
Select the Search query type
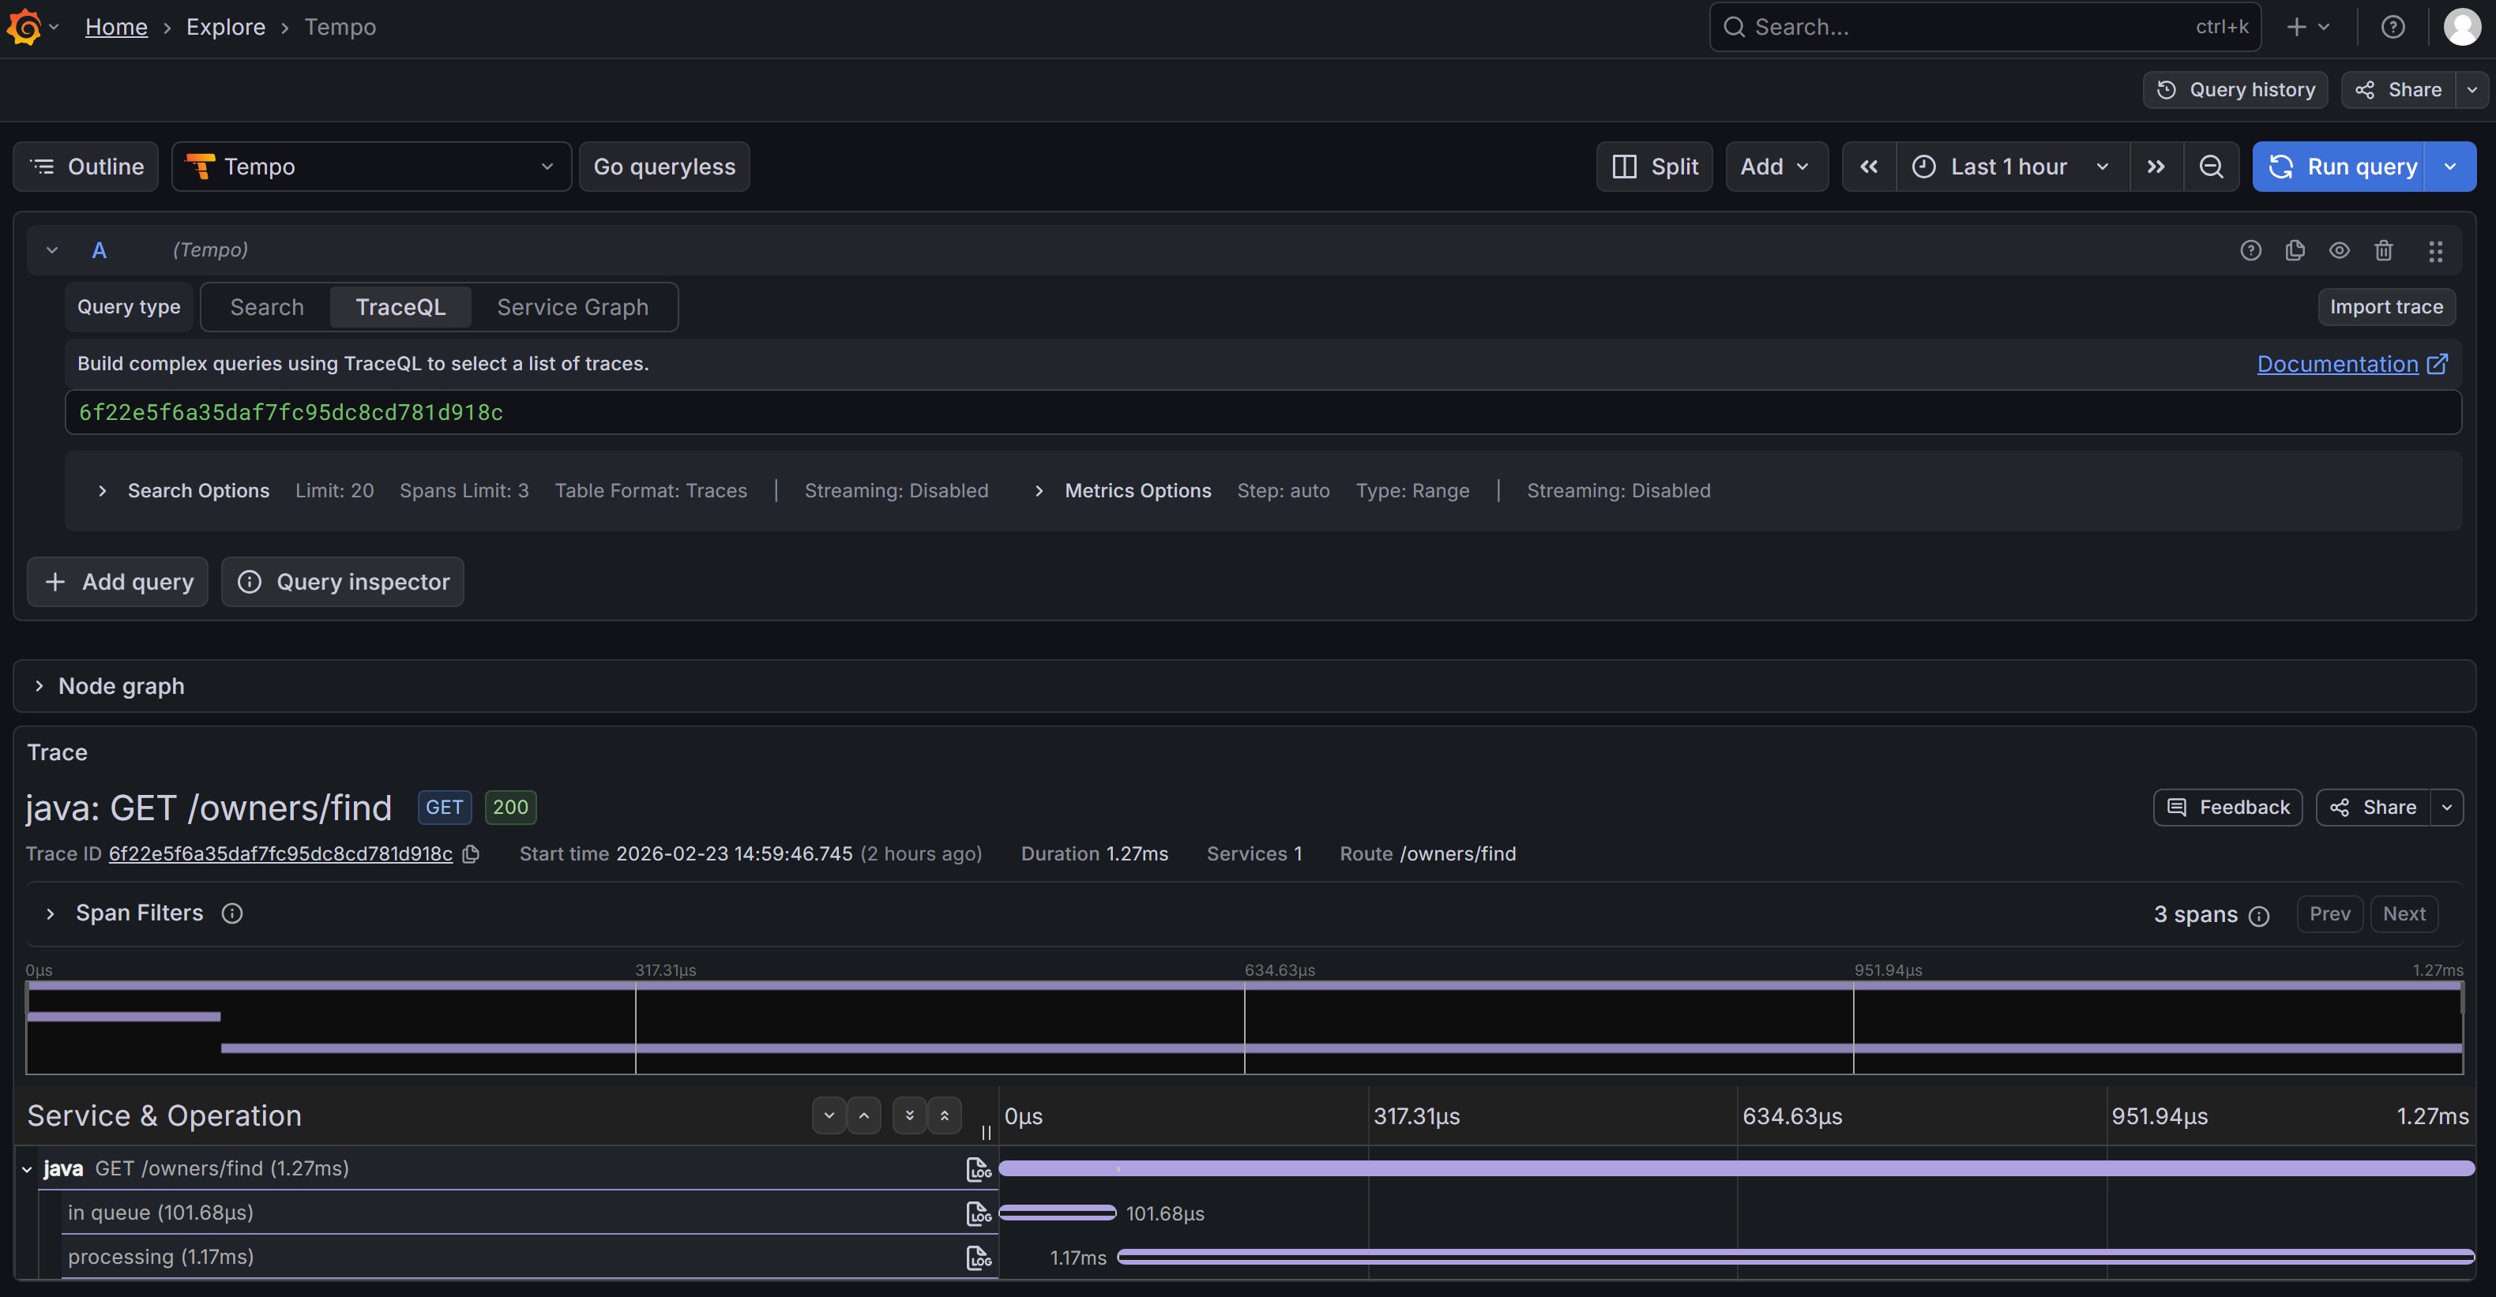click(266, 307)
